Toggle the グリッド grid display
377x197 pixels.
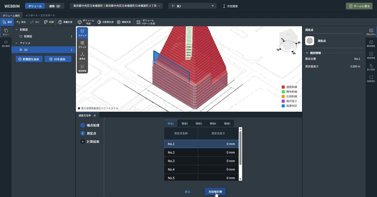pos(82,44)
